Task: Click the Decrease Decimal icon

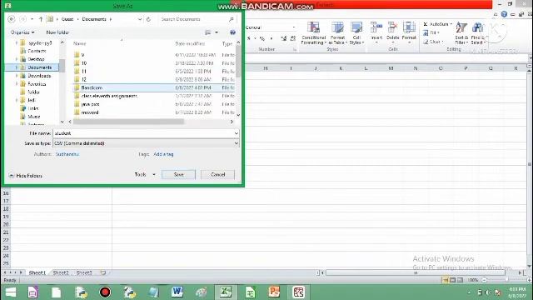Action: click(293, 38)
